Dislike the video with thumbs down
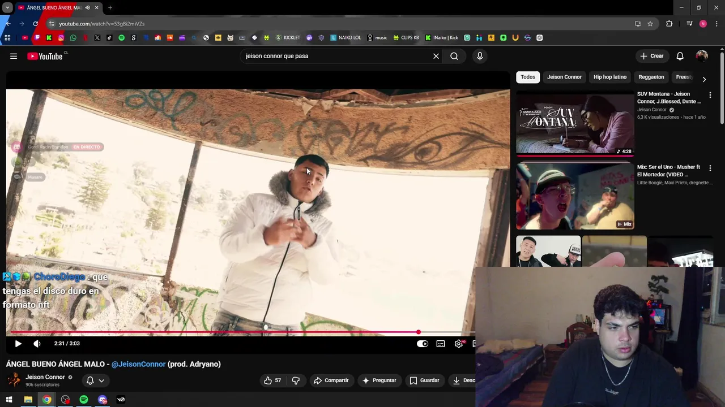The image size is (725, 407). coord(296,380)
